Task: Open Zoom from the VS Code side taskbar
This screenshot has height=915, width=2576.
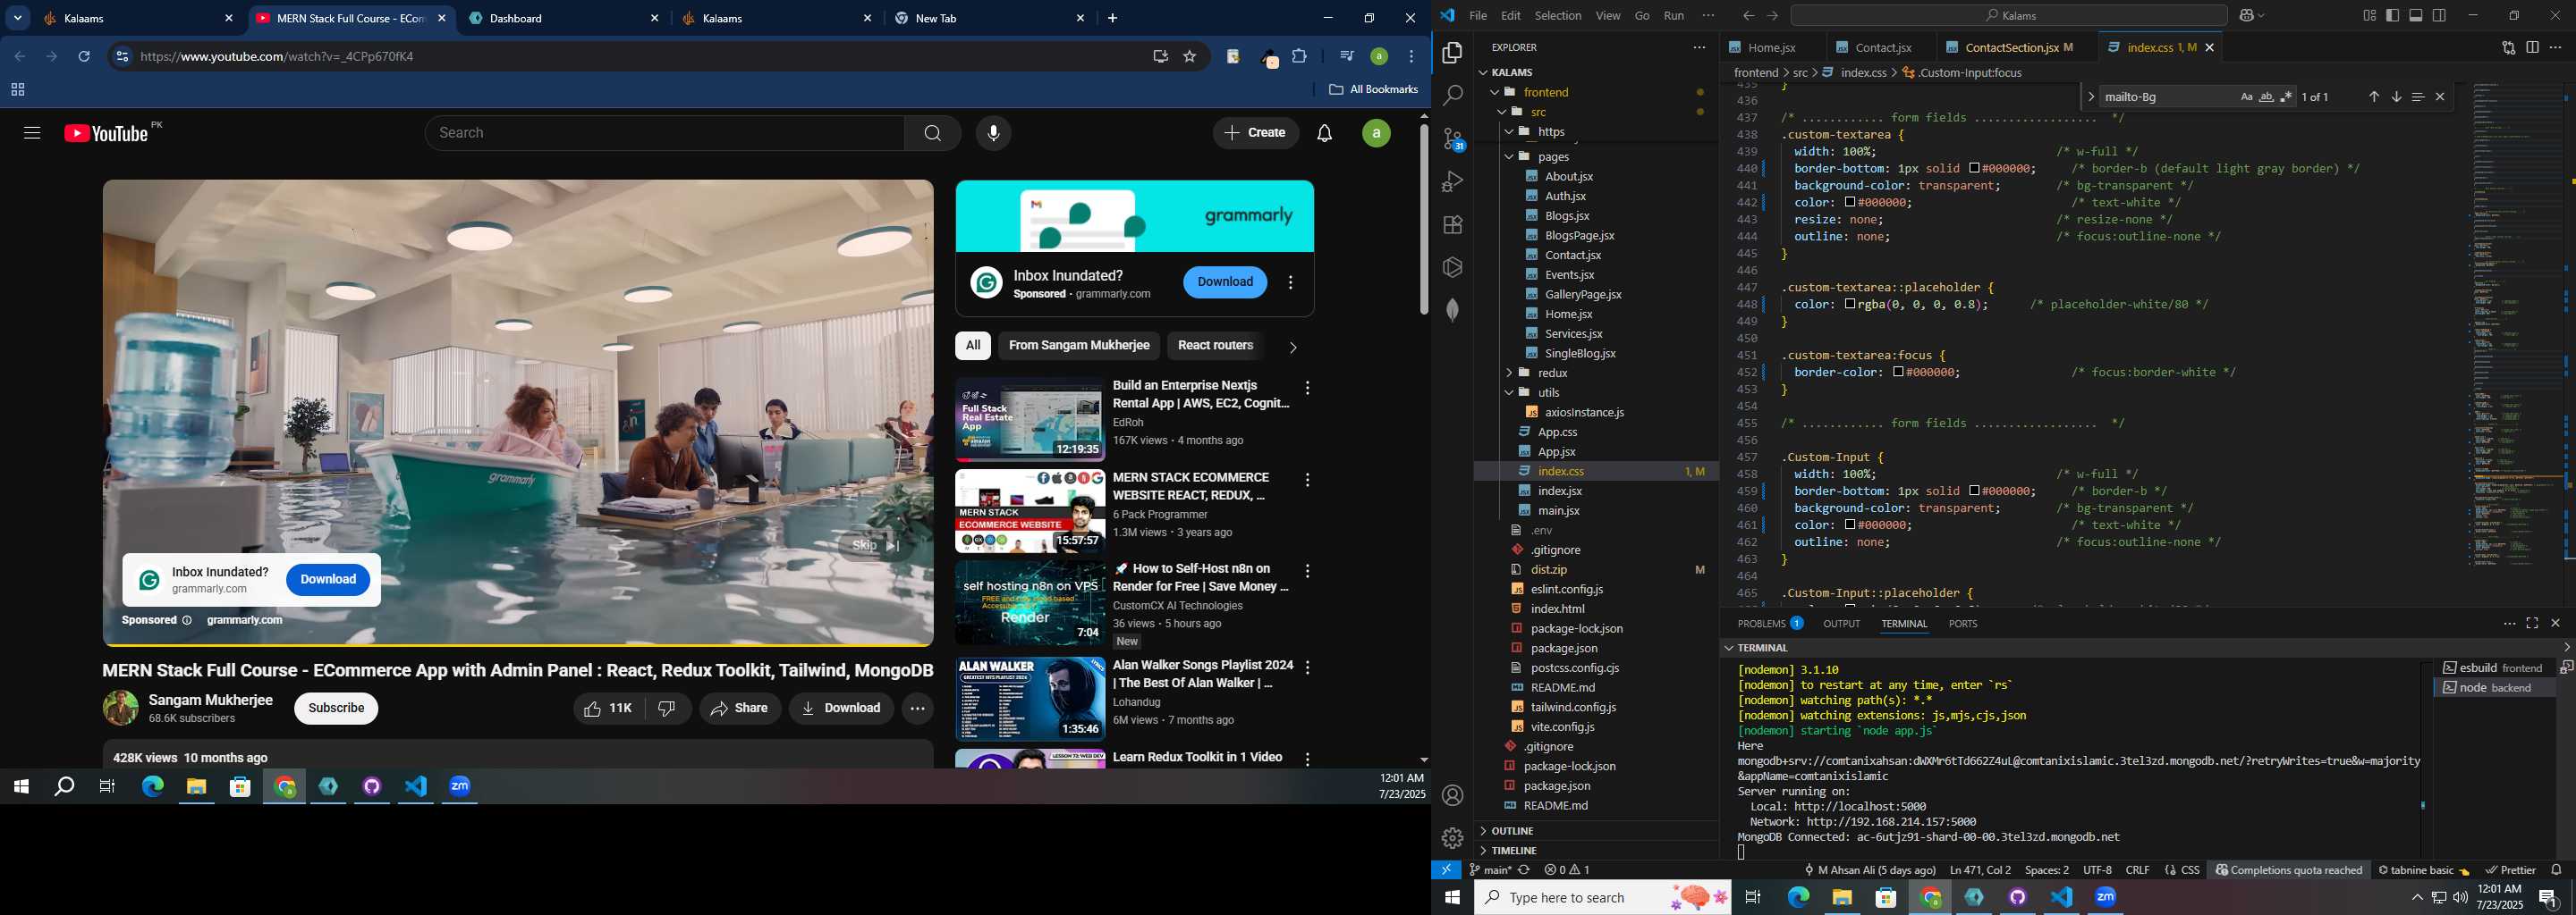Action: pos(2105,897)
